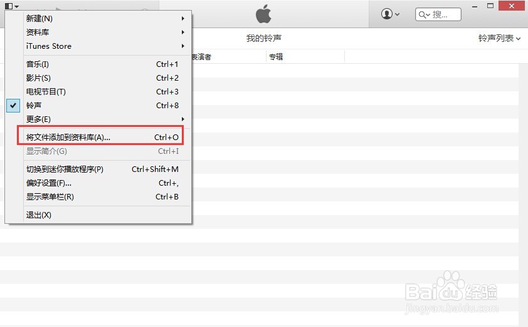
Task: Maximize the iTunes window
Action: pyautogui.click(x=490, y=6)
